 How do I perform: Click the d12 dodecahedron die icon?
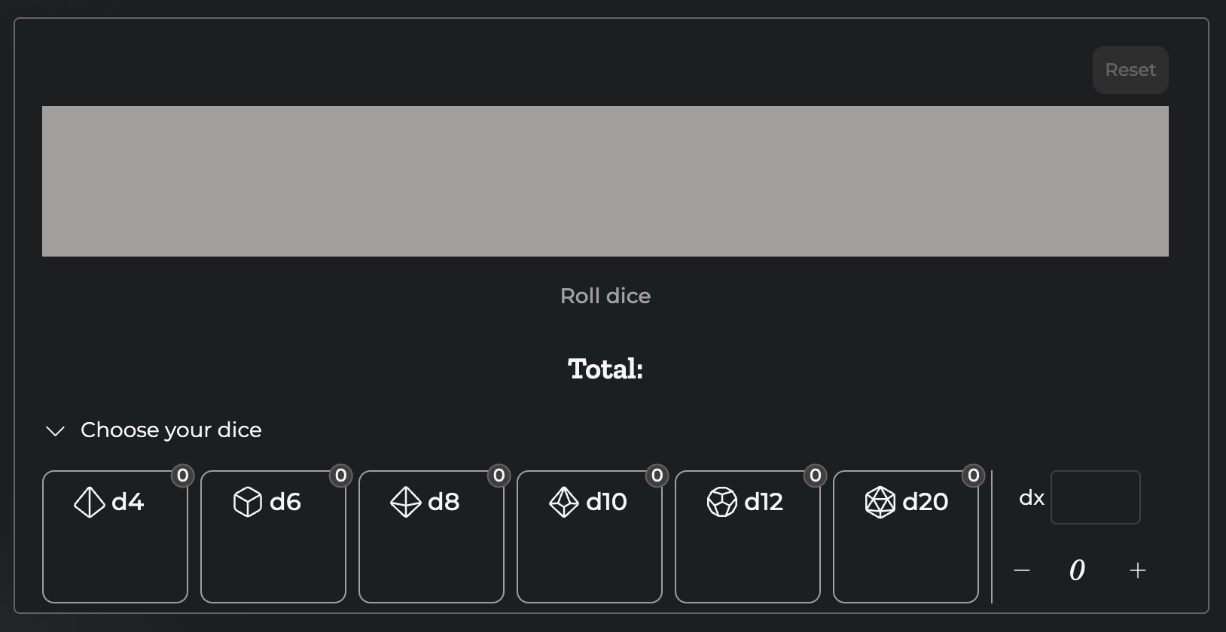[721, 502]
